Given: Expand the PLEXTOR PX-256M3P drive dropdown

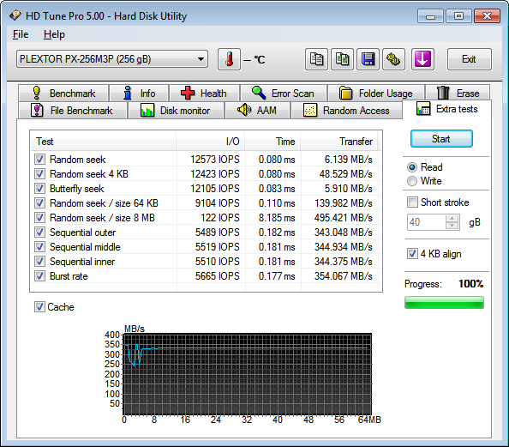Looking at the screenshot, I should click(112, 59).
